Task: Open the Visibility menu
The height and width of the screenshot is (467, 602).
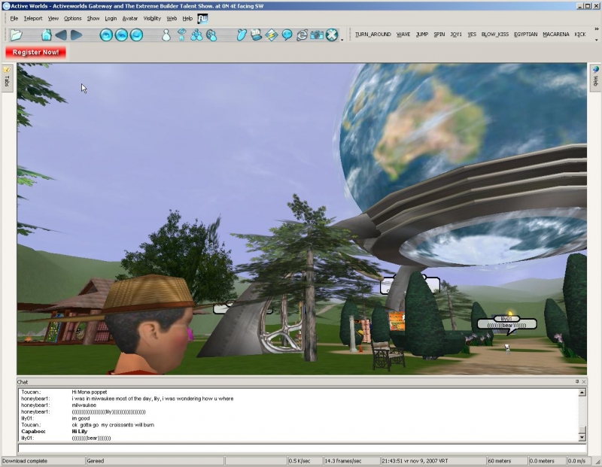Action: click(x=152, y=18)
